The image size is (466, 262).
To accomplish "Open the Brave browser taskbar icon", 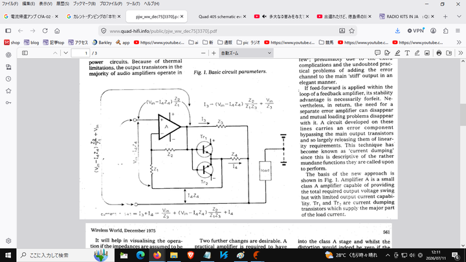I will (190, 255).
